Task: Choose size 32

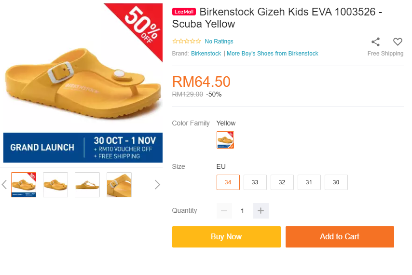Action: pos(282,182)
